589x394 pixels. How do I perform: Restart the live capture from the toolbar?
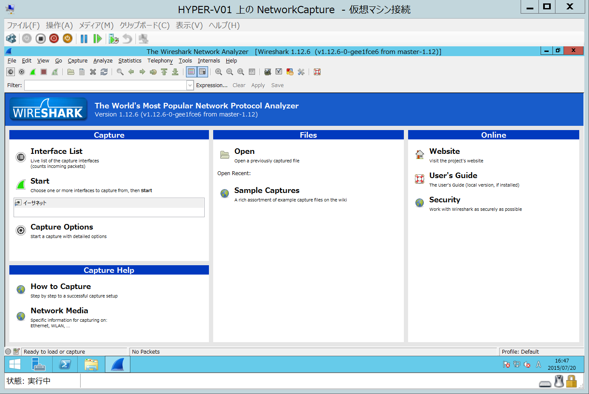coord(55,72)
